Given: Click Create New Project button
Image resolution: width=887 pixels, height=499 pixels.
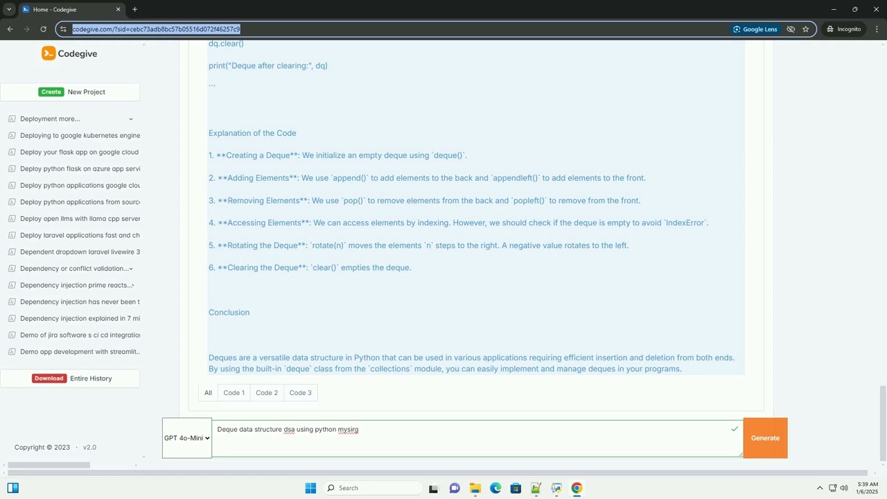Looking at the screenshot, I should [x=70, y=91].
